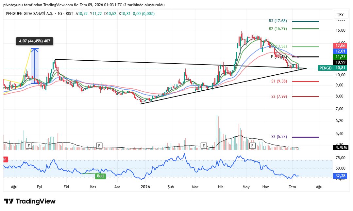Viewport: 353px width, 211px height.
Task: Click the BIST exchange label
Action: click(x=70, y=14)
